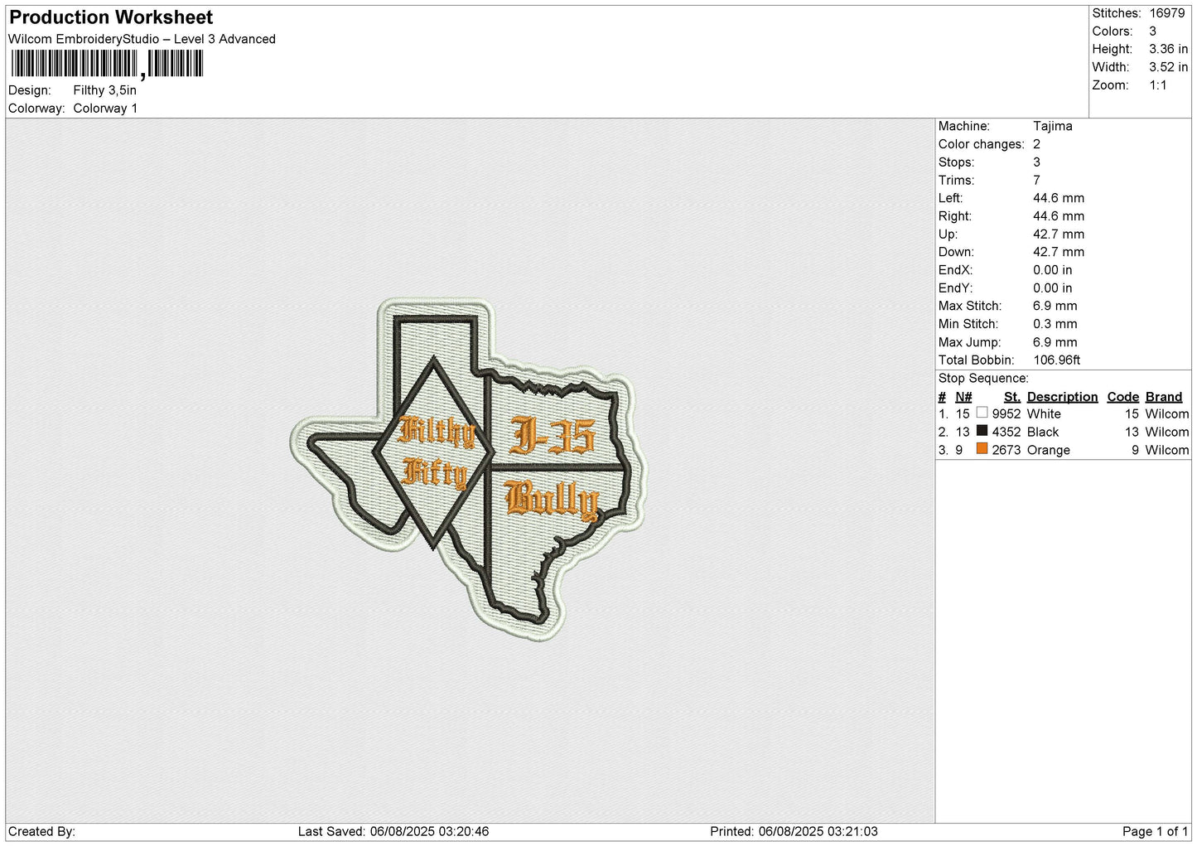Click the Width value '3.52 in'

pyautogui.click(x=1168, y=68)
